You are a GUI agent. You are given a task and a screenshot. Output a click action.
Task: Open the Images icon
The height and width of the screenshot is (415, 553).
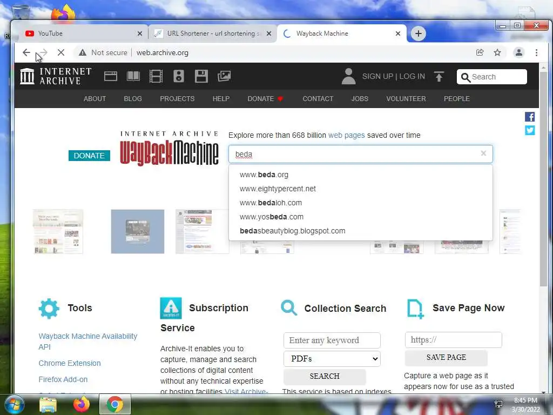pyautogui.click(x=224, y=76)
